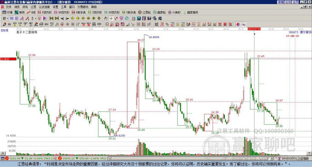Click the 客服 link
Image resolution: width=312 pixels, height=167 pixels.
coord(281,2)
